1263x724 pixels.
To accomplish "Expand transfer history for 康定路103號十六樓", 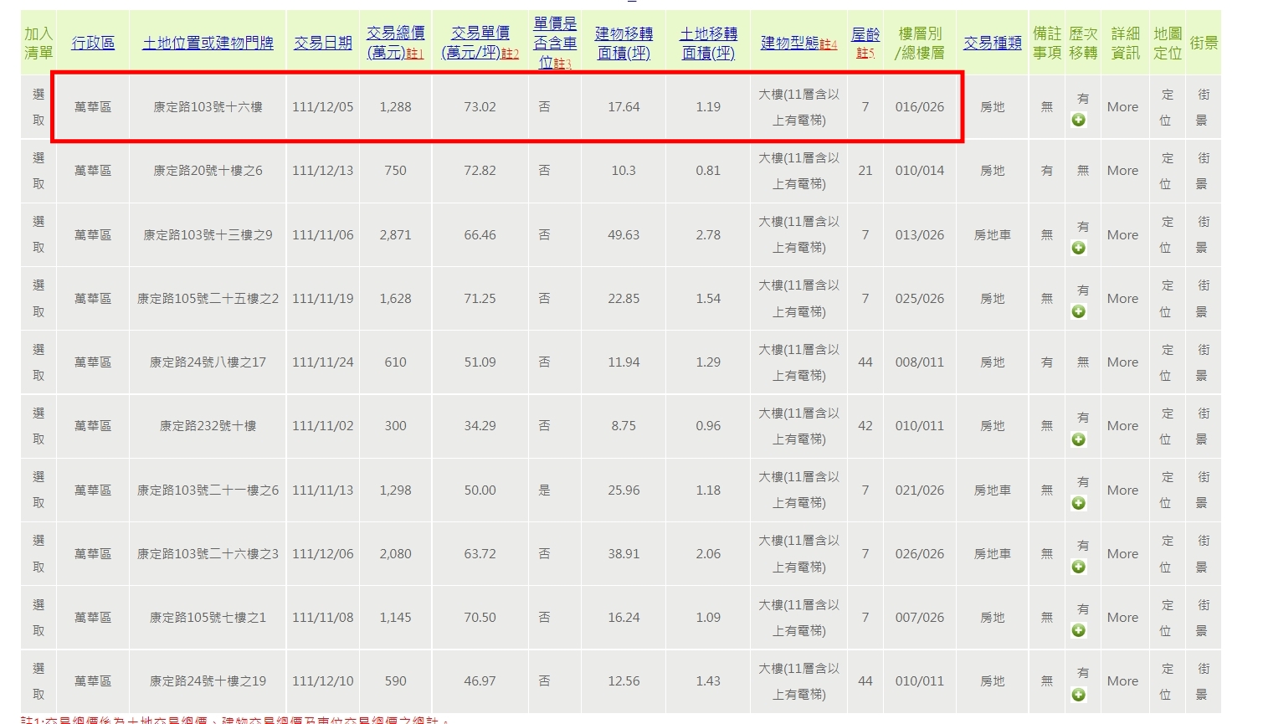I will coord(1079,121).
